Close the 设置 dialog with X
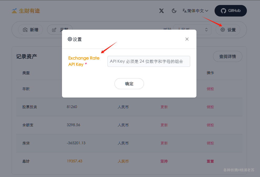The image size is (260, 177). click(x=187, y=39)
